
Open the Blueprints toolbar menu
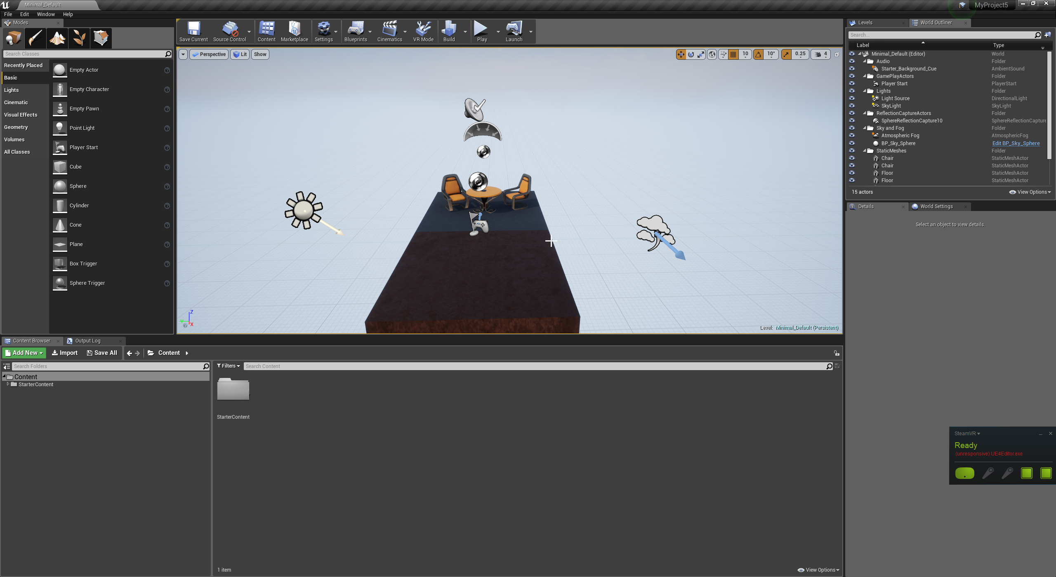coord(356,31)
